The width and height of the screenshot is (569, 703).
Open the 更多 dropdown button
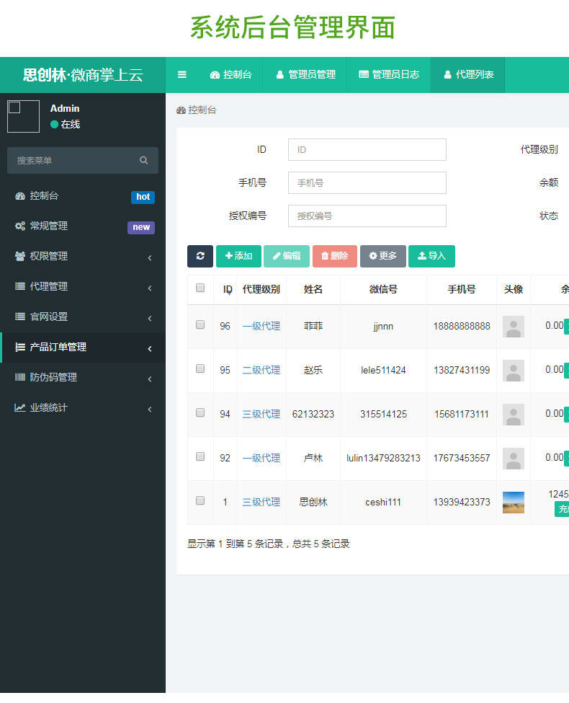[x=383, y=256]
